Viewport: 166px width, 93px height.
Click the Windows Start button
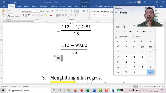click(3, 90)
